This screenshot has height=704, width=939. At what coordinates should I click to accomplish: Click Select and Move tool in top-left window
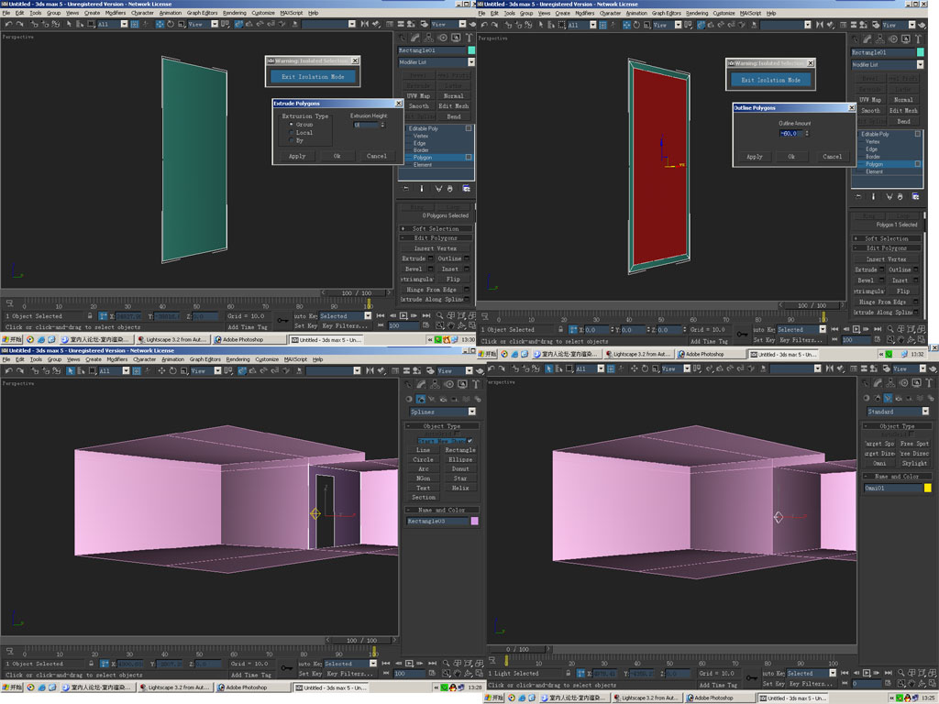tap(160, 24)
